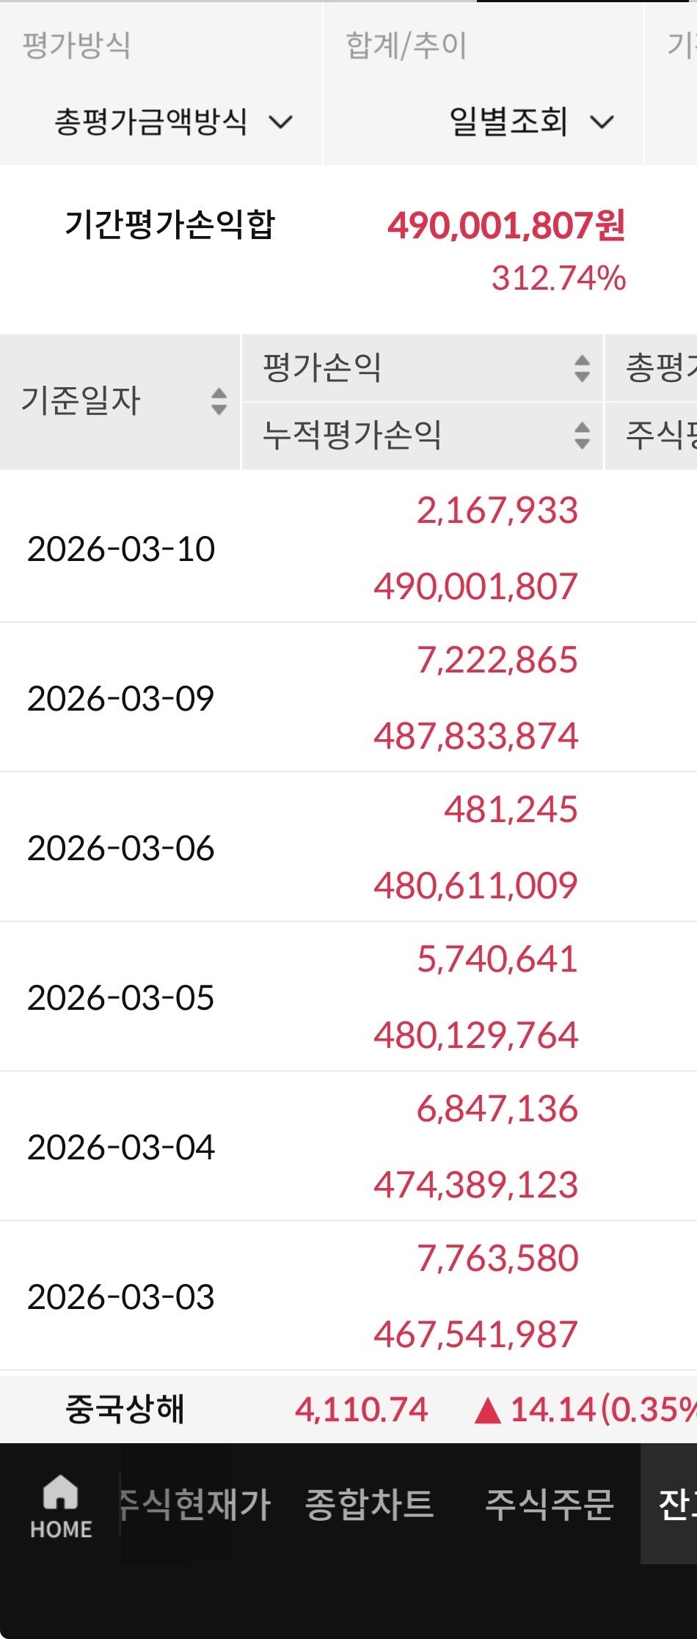Tap the 기간평가손익합 total 490,001,807원
The height and width of the screenshot is (1639, 697).
point(506,226)
